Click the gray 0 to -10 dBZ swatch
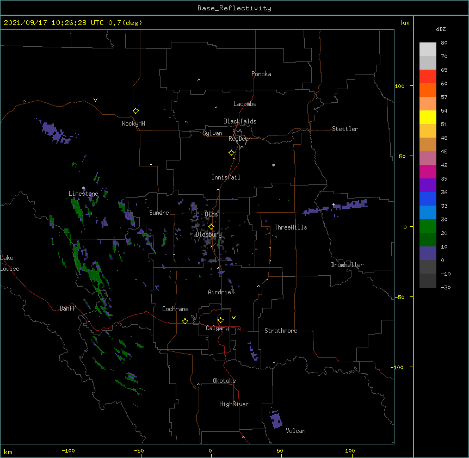The height and width of the screenshot is (458, 469). [428, 267]
